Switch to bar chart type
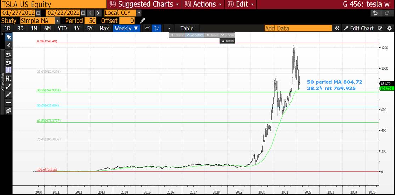The image size is (395, 195). pyautogui.click(x=157, y=28)
